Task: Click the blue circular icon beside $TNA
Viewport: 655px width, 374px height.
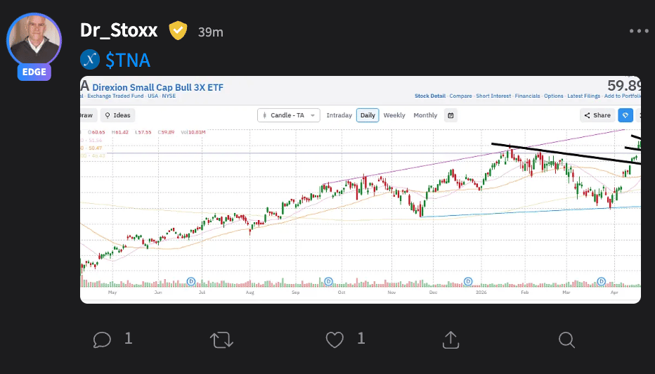Action: 90,59
